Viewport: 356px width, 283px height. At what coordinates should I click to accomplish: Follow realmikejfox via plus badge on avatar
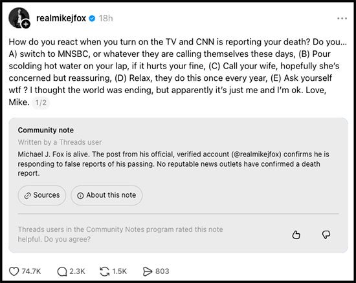point(26,24)
